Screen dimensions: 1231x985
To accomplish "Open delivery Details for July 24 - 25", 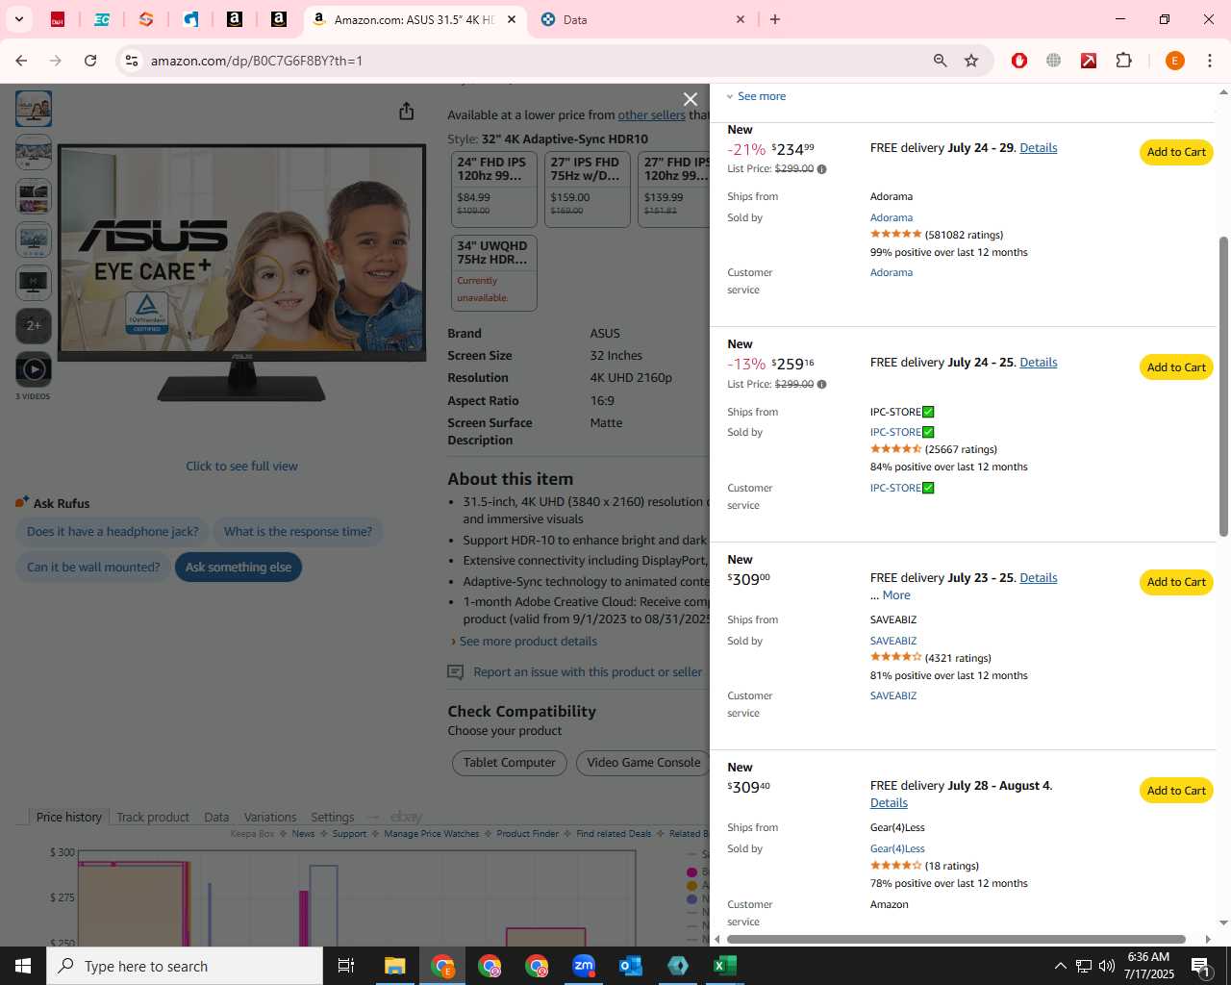I will click(x=1038, y=363).
